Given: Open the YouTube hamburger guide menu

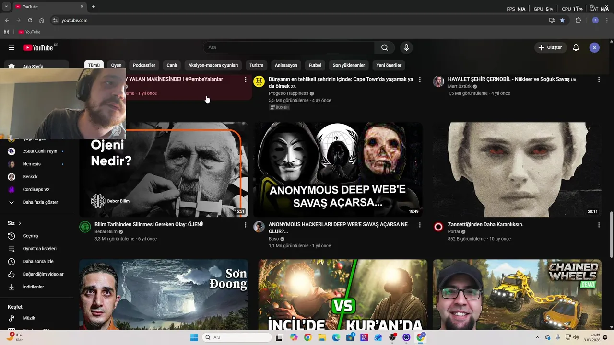Looking at the screenshot, I should click(12, 47).
